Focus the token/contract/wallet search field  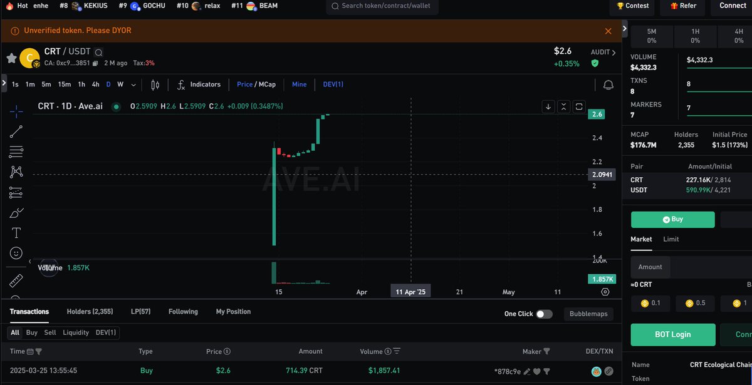382,6
